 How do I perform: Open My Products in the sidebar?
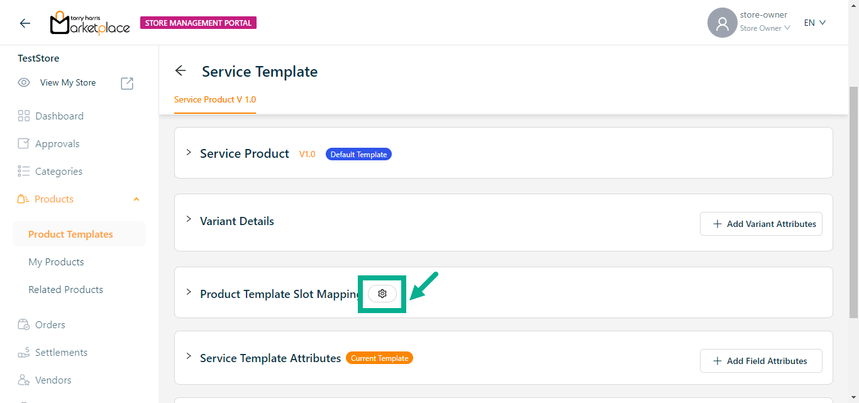[x=56, y=262]
